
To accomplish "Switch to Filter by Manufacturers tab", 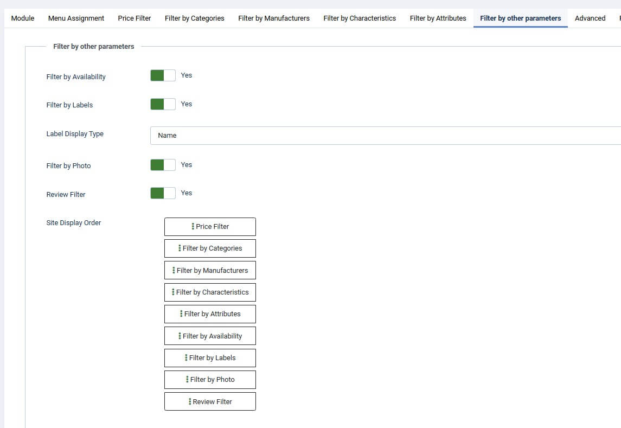I will click(274, 18).
